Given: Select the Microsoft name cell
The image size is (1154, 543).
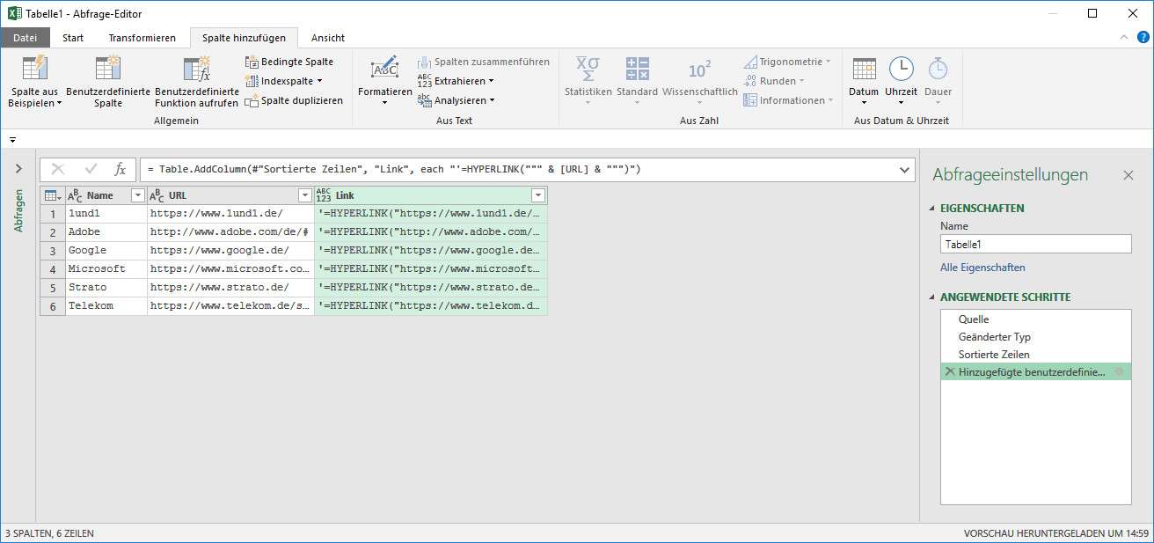Looking at the screenshot, I should click(106, 268).
